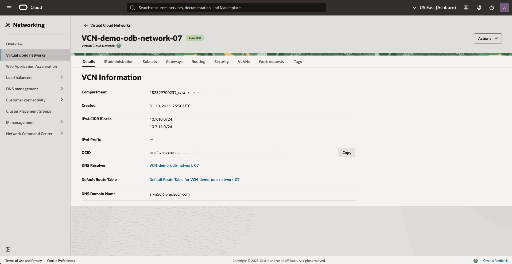Copy the VCN OCID

point(347,152)
